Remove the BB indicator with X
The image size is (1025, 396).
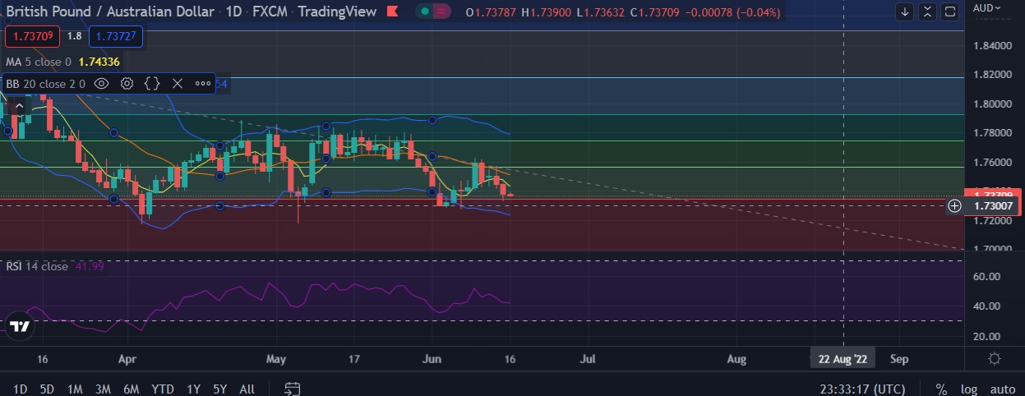(x=177, y=83)
